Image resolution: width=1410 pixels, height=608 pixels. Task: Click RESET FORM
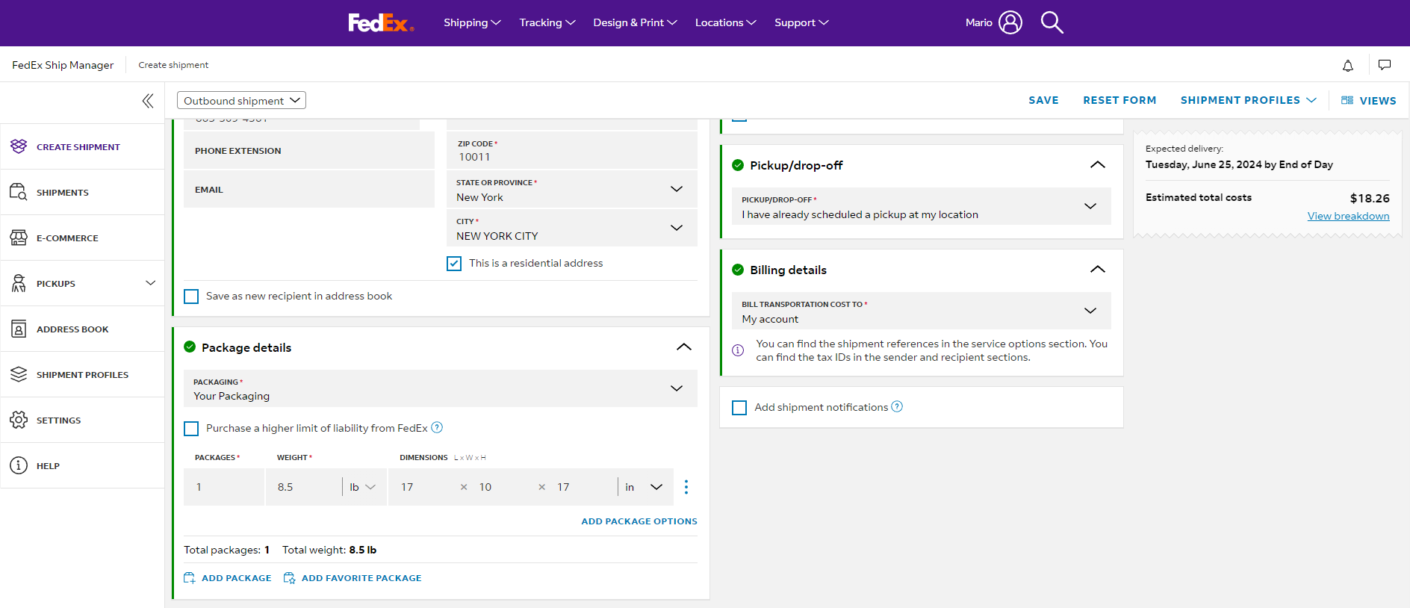point(1119,100)
